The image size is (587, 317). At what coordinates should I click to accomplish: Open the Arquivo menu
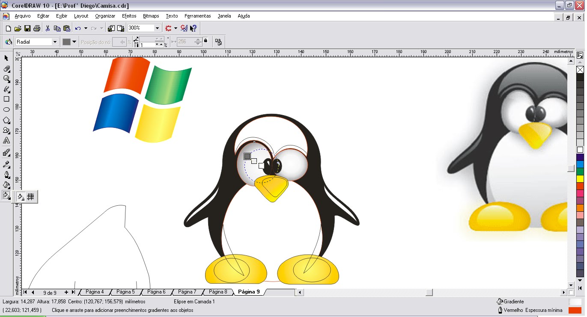(23, 16)
